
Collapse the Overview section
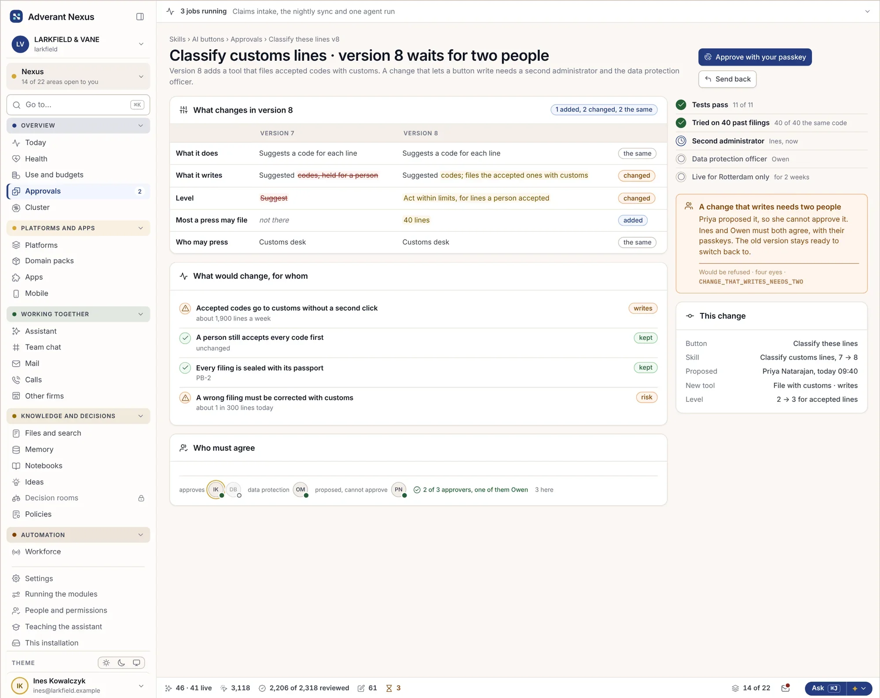78,125
